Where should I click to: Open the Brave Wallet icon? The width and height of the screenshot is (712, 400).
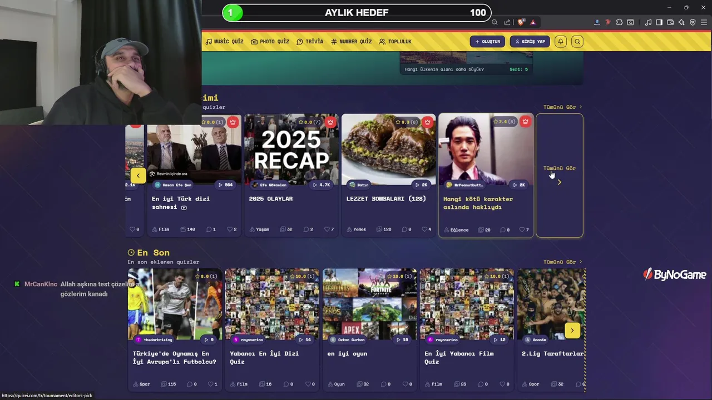tap(670, 22)
